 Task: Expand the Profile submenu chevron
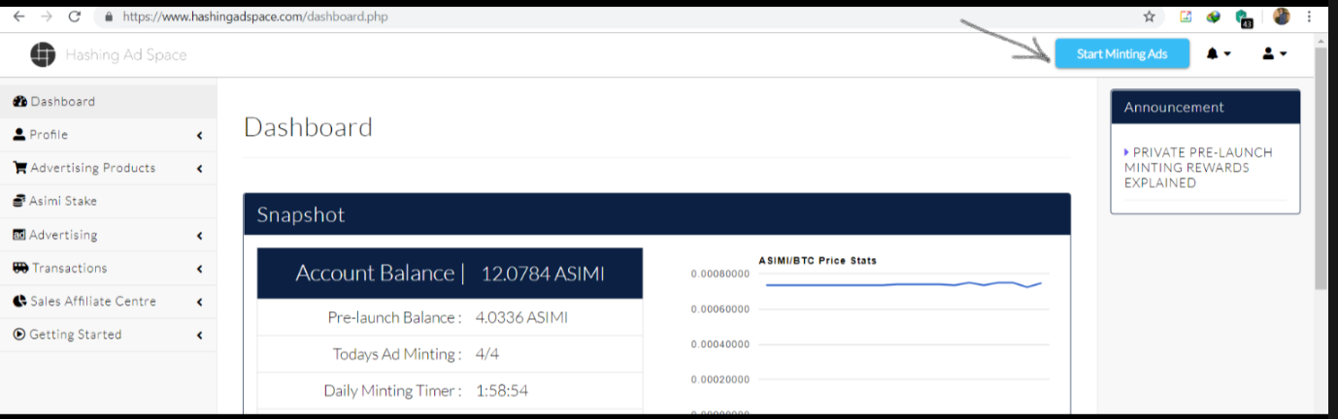click(199, 136)
